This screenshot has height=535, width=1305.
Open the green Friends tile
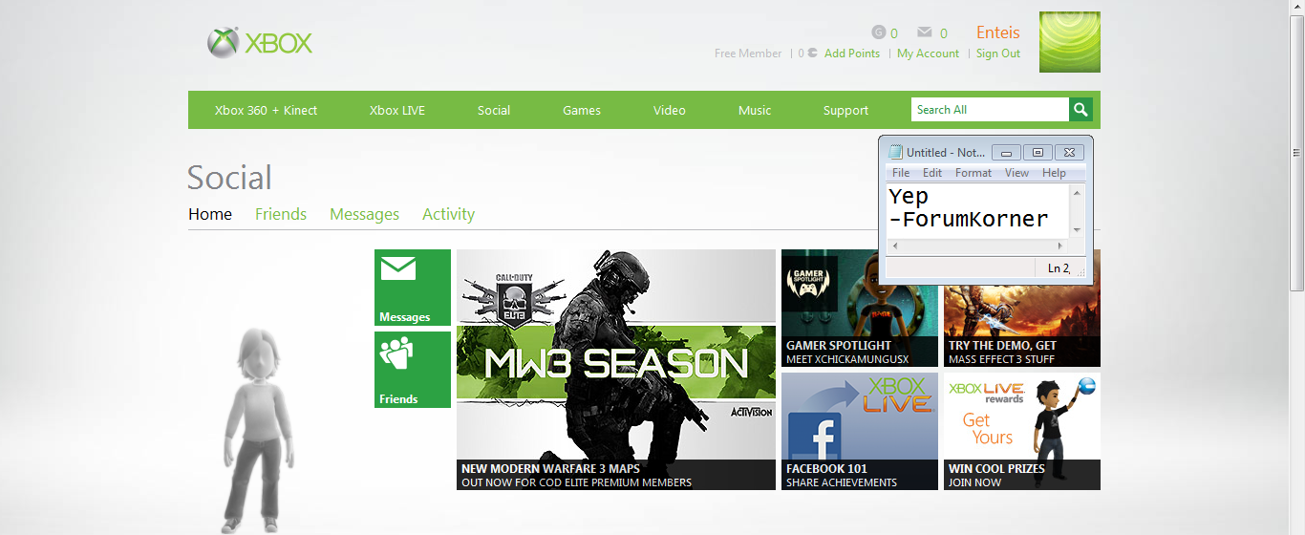413,370
